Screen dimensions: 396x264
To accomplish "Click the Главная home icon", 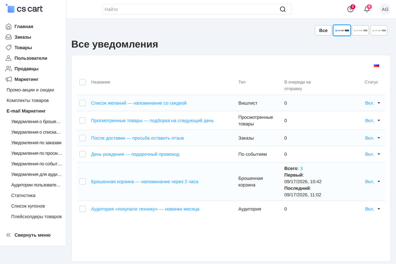I will [9, 26].
